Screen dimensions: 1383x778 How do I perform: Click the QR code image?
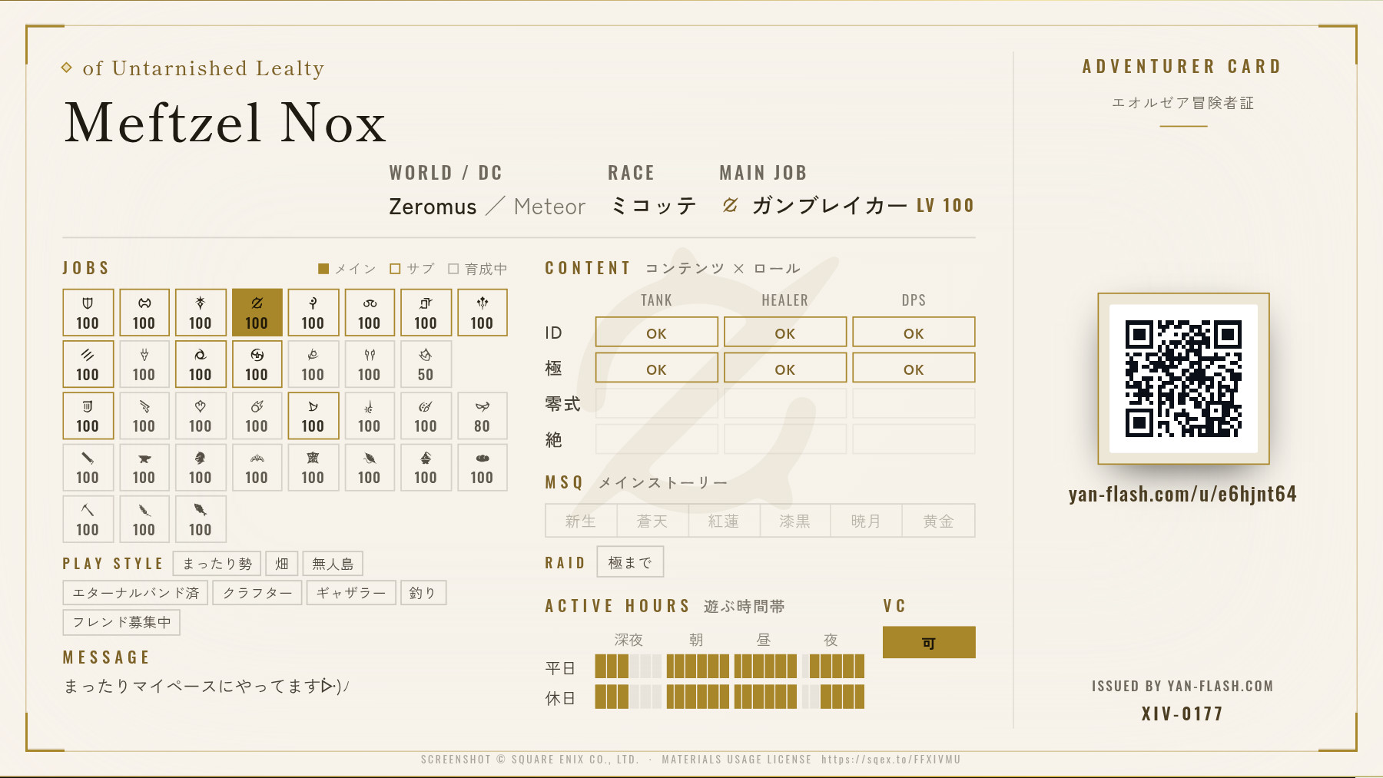point(1183,379)
